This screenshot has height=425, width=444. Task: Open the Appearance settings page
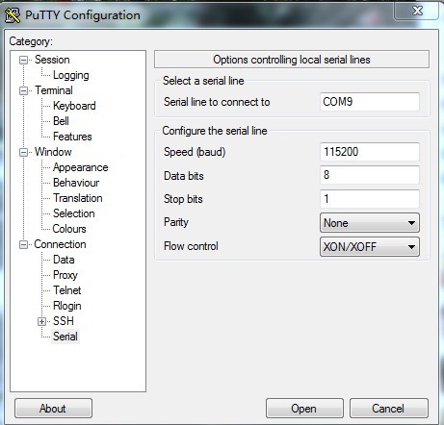[81, 167]
